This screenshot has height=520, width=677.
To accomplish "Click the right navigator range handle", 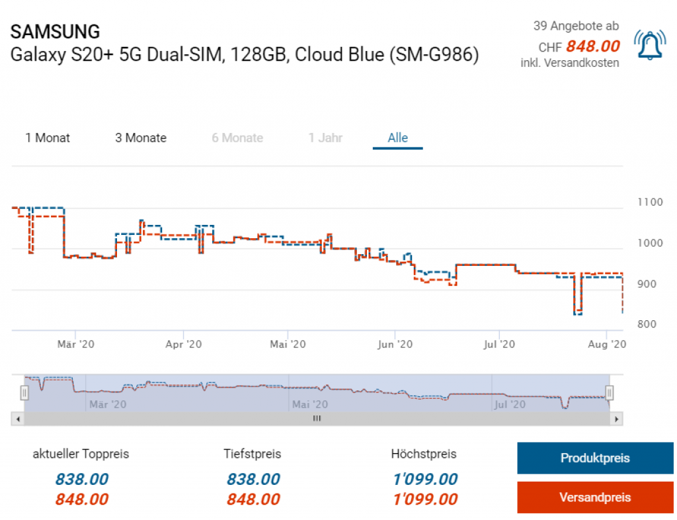I will tap(610, 393).
